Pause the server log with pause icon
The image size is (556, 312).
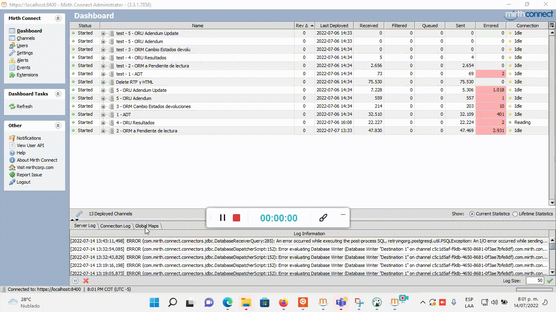coord(75,281)
